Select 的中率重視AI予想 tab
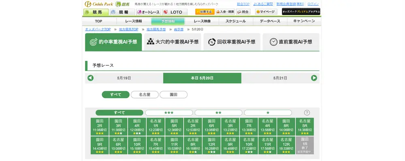 point(113,42)
